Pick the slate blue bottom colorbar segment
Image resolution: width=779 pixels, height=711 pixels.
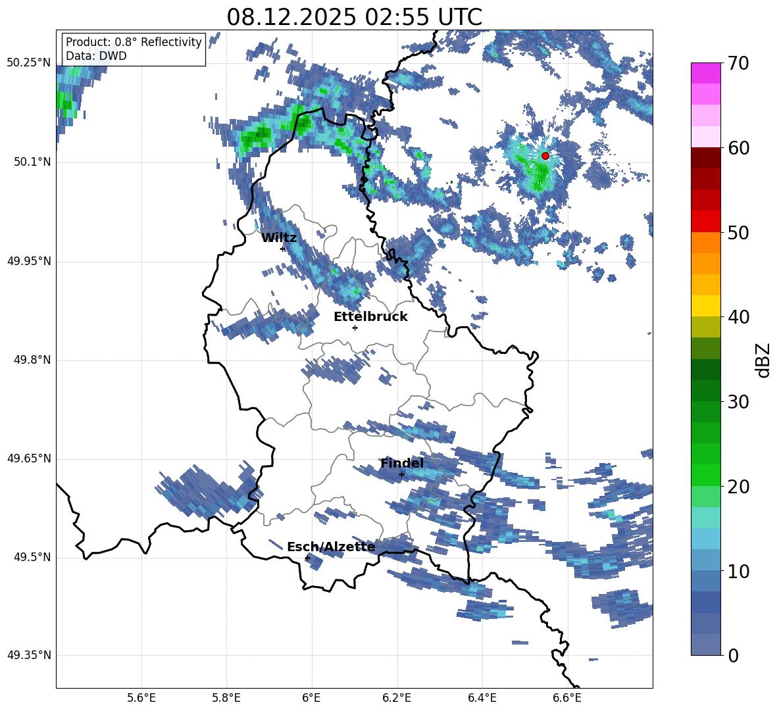point(705,645)
